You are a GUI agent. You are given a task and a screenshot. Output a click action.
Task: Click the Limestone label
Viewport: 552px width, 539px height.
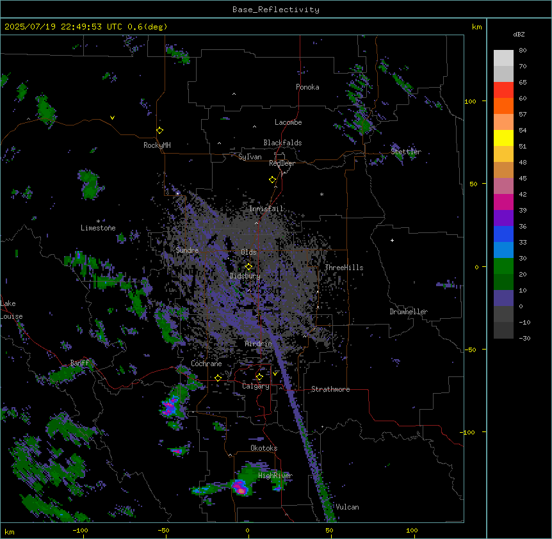[x=98, y=228]
